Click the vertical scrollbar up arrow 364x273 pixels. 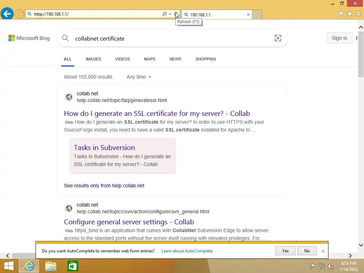(361, 27)
